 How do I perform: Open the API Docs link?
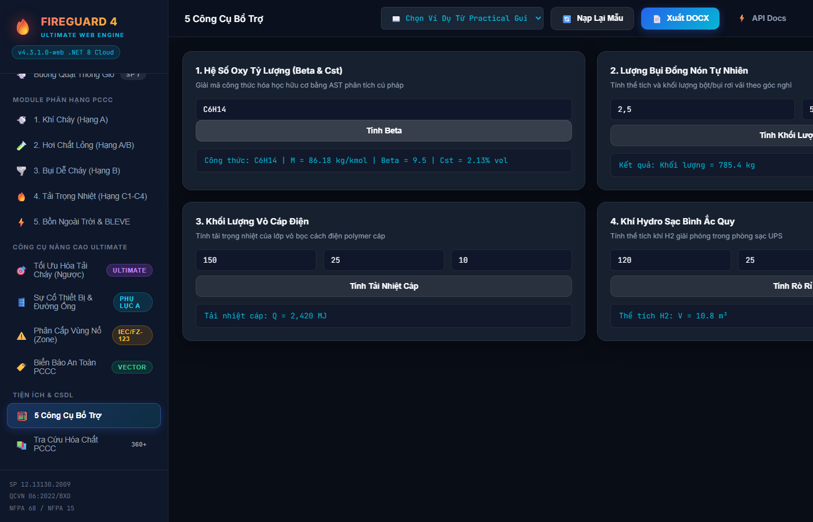(762, 19)
